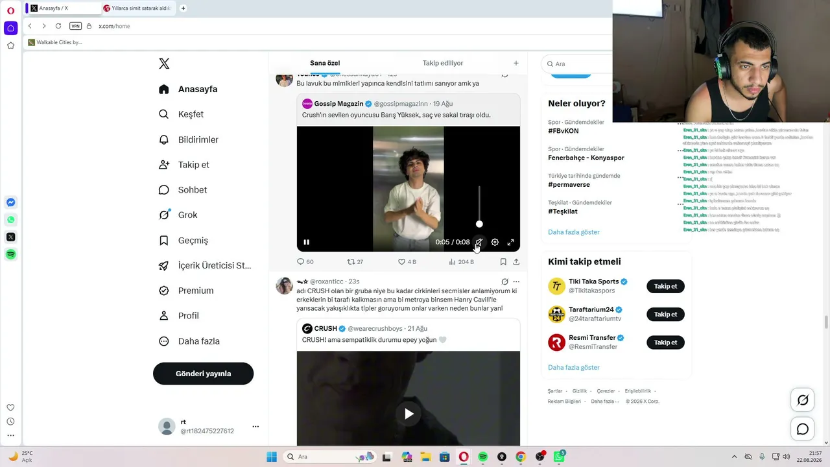830x467 pixels.
Task: Open the Walkable Cities bookmark
Action: pyautogui.click(x=55, y=42)
